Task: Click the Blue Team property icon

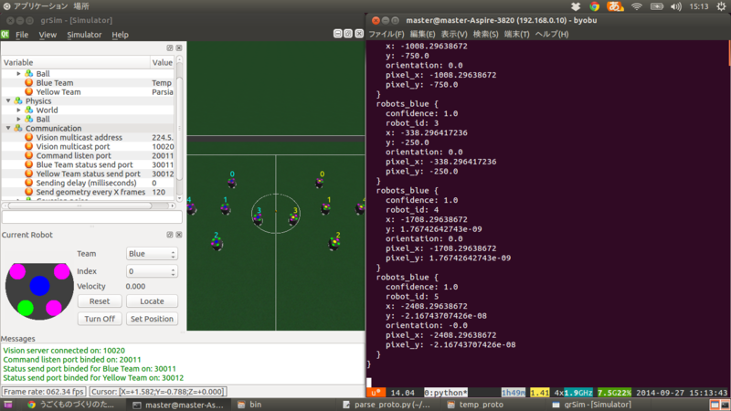Action: [x=29, y=83]
